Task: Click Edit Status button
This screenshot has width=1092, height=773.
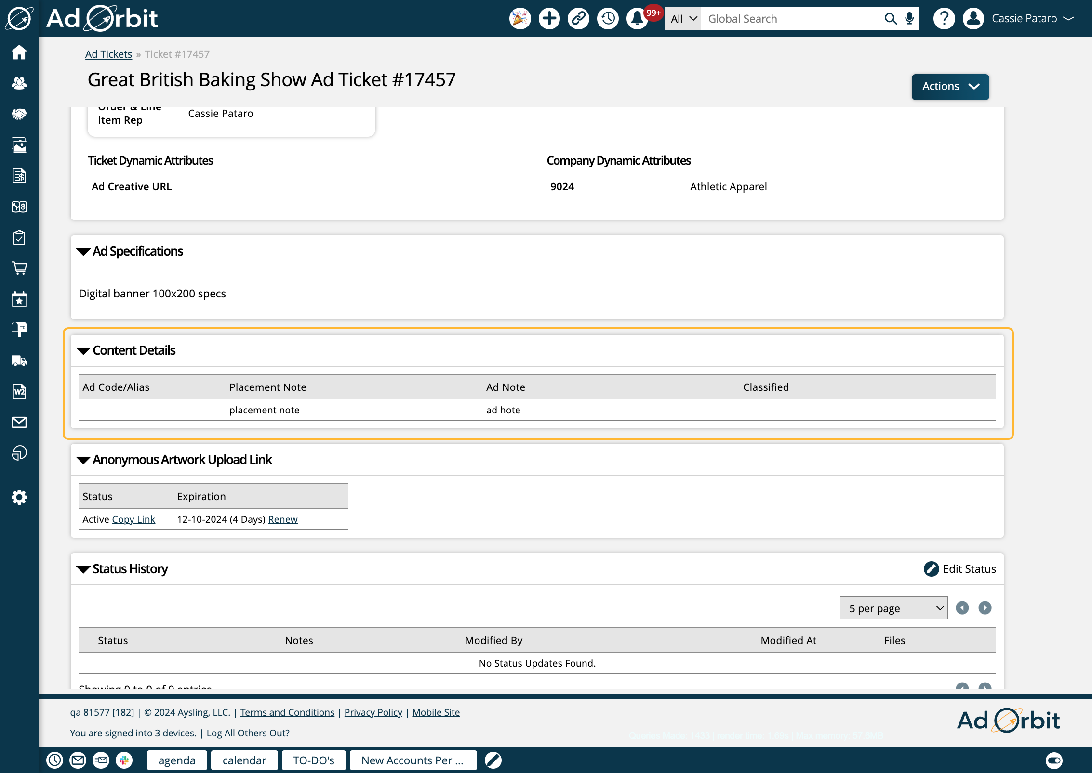Action: (959, 569)
